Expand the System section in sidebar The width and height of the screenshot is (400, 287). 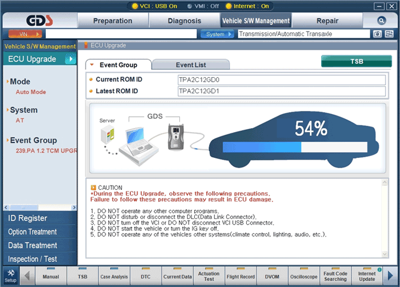[22, 110]
